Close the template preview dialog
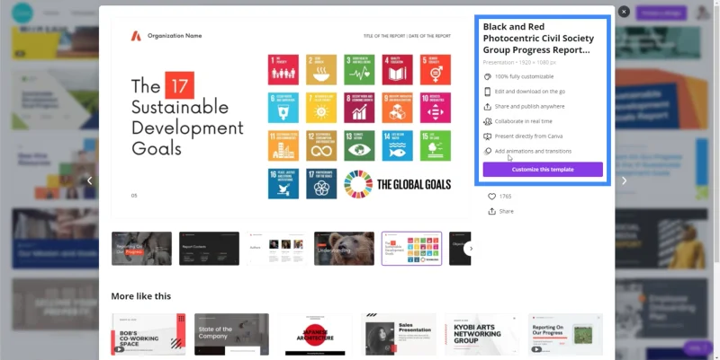 [624, 12]
